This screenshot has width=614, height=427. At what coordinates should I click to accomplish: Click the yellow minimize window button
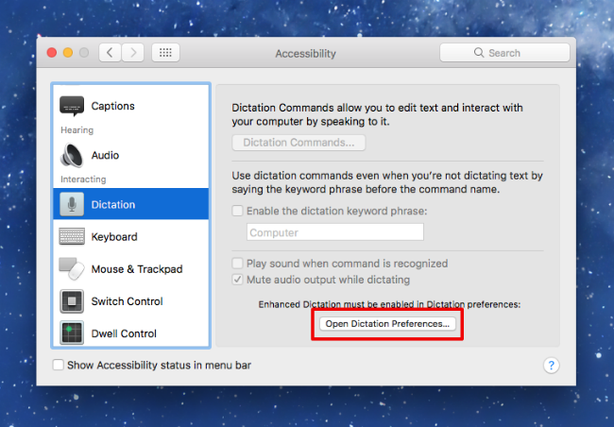point(68,53)
